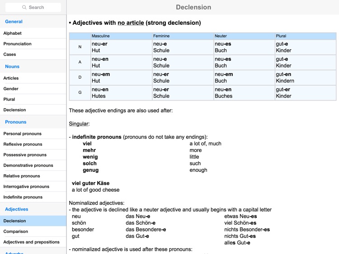Click genitive neuter cell 'neu-en Buches'
This screenshot has width=339, height=254.
point(244,92)
